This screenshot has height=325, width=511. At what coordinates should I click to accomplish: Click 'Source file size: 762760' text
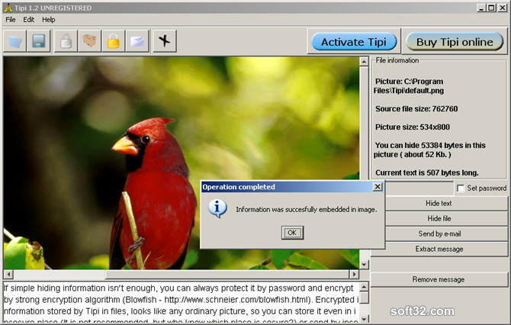[x=416, y=109]
